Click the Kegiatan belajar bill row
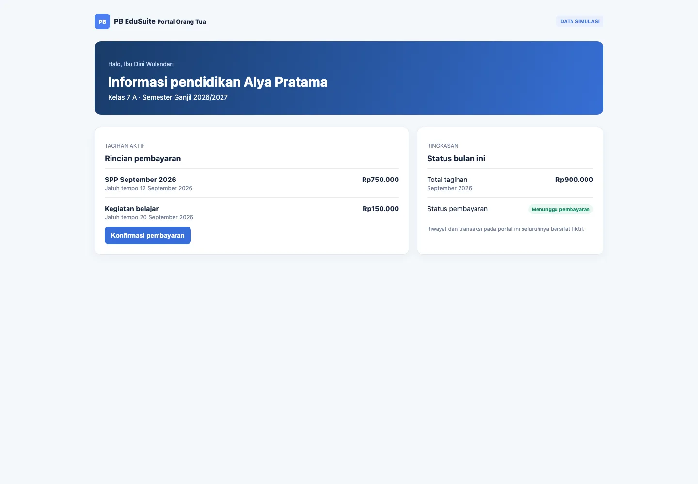 click(x=252, y=212)
